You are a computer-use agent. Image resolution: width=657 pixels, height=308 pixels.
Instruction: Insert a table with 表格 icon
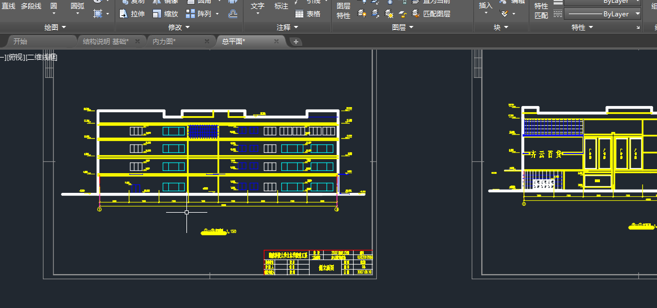click(x=299, y=14)
